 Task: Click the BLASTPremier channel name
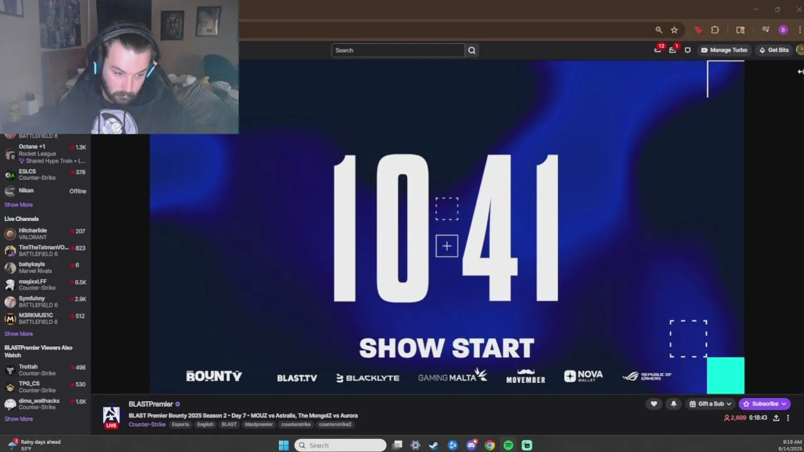click(151, 404)
